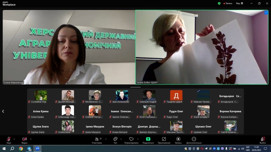Screen dimensions: 271x152
Task: Open the Чат chat panel
Action: tap(115, 139)
